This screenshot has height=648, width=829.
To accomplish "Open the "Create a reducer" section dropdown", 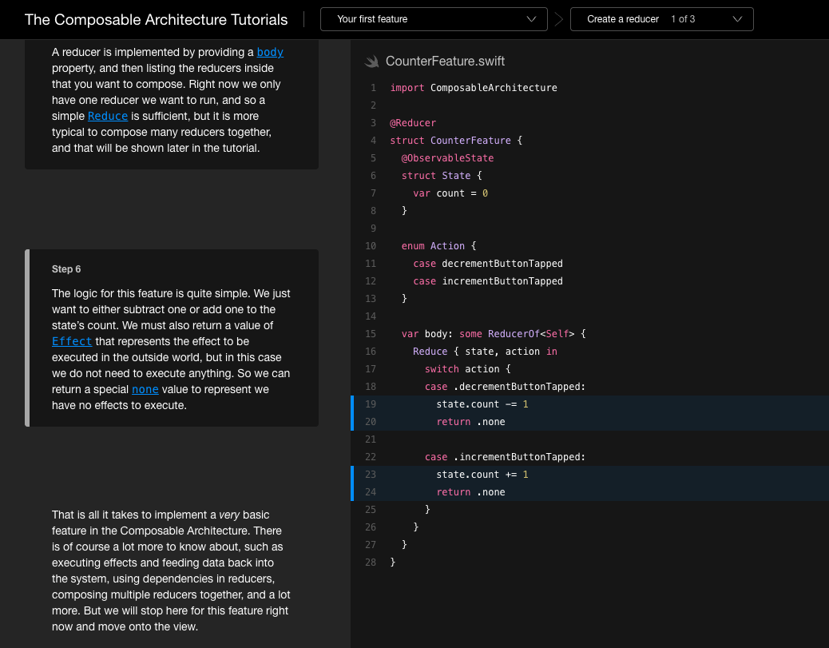I will tap(661, 19).
